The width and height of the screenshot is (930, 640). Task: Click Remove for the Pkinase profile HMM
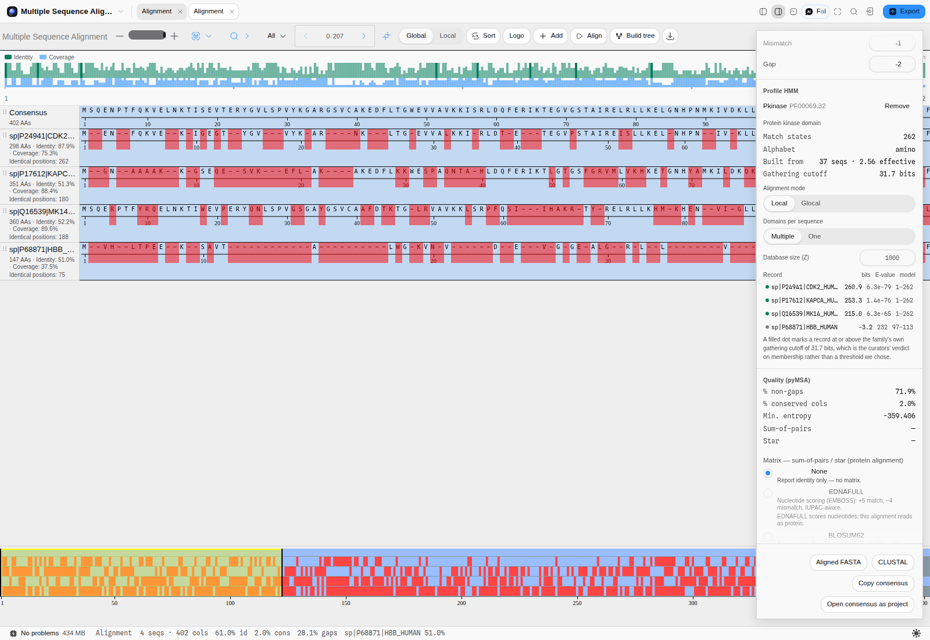(897, 106)
